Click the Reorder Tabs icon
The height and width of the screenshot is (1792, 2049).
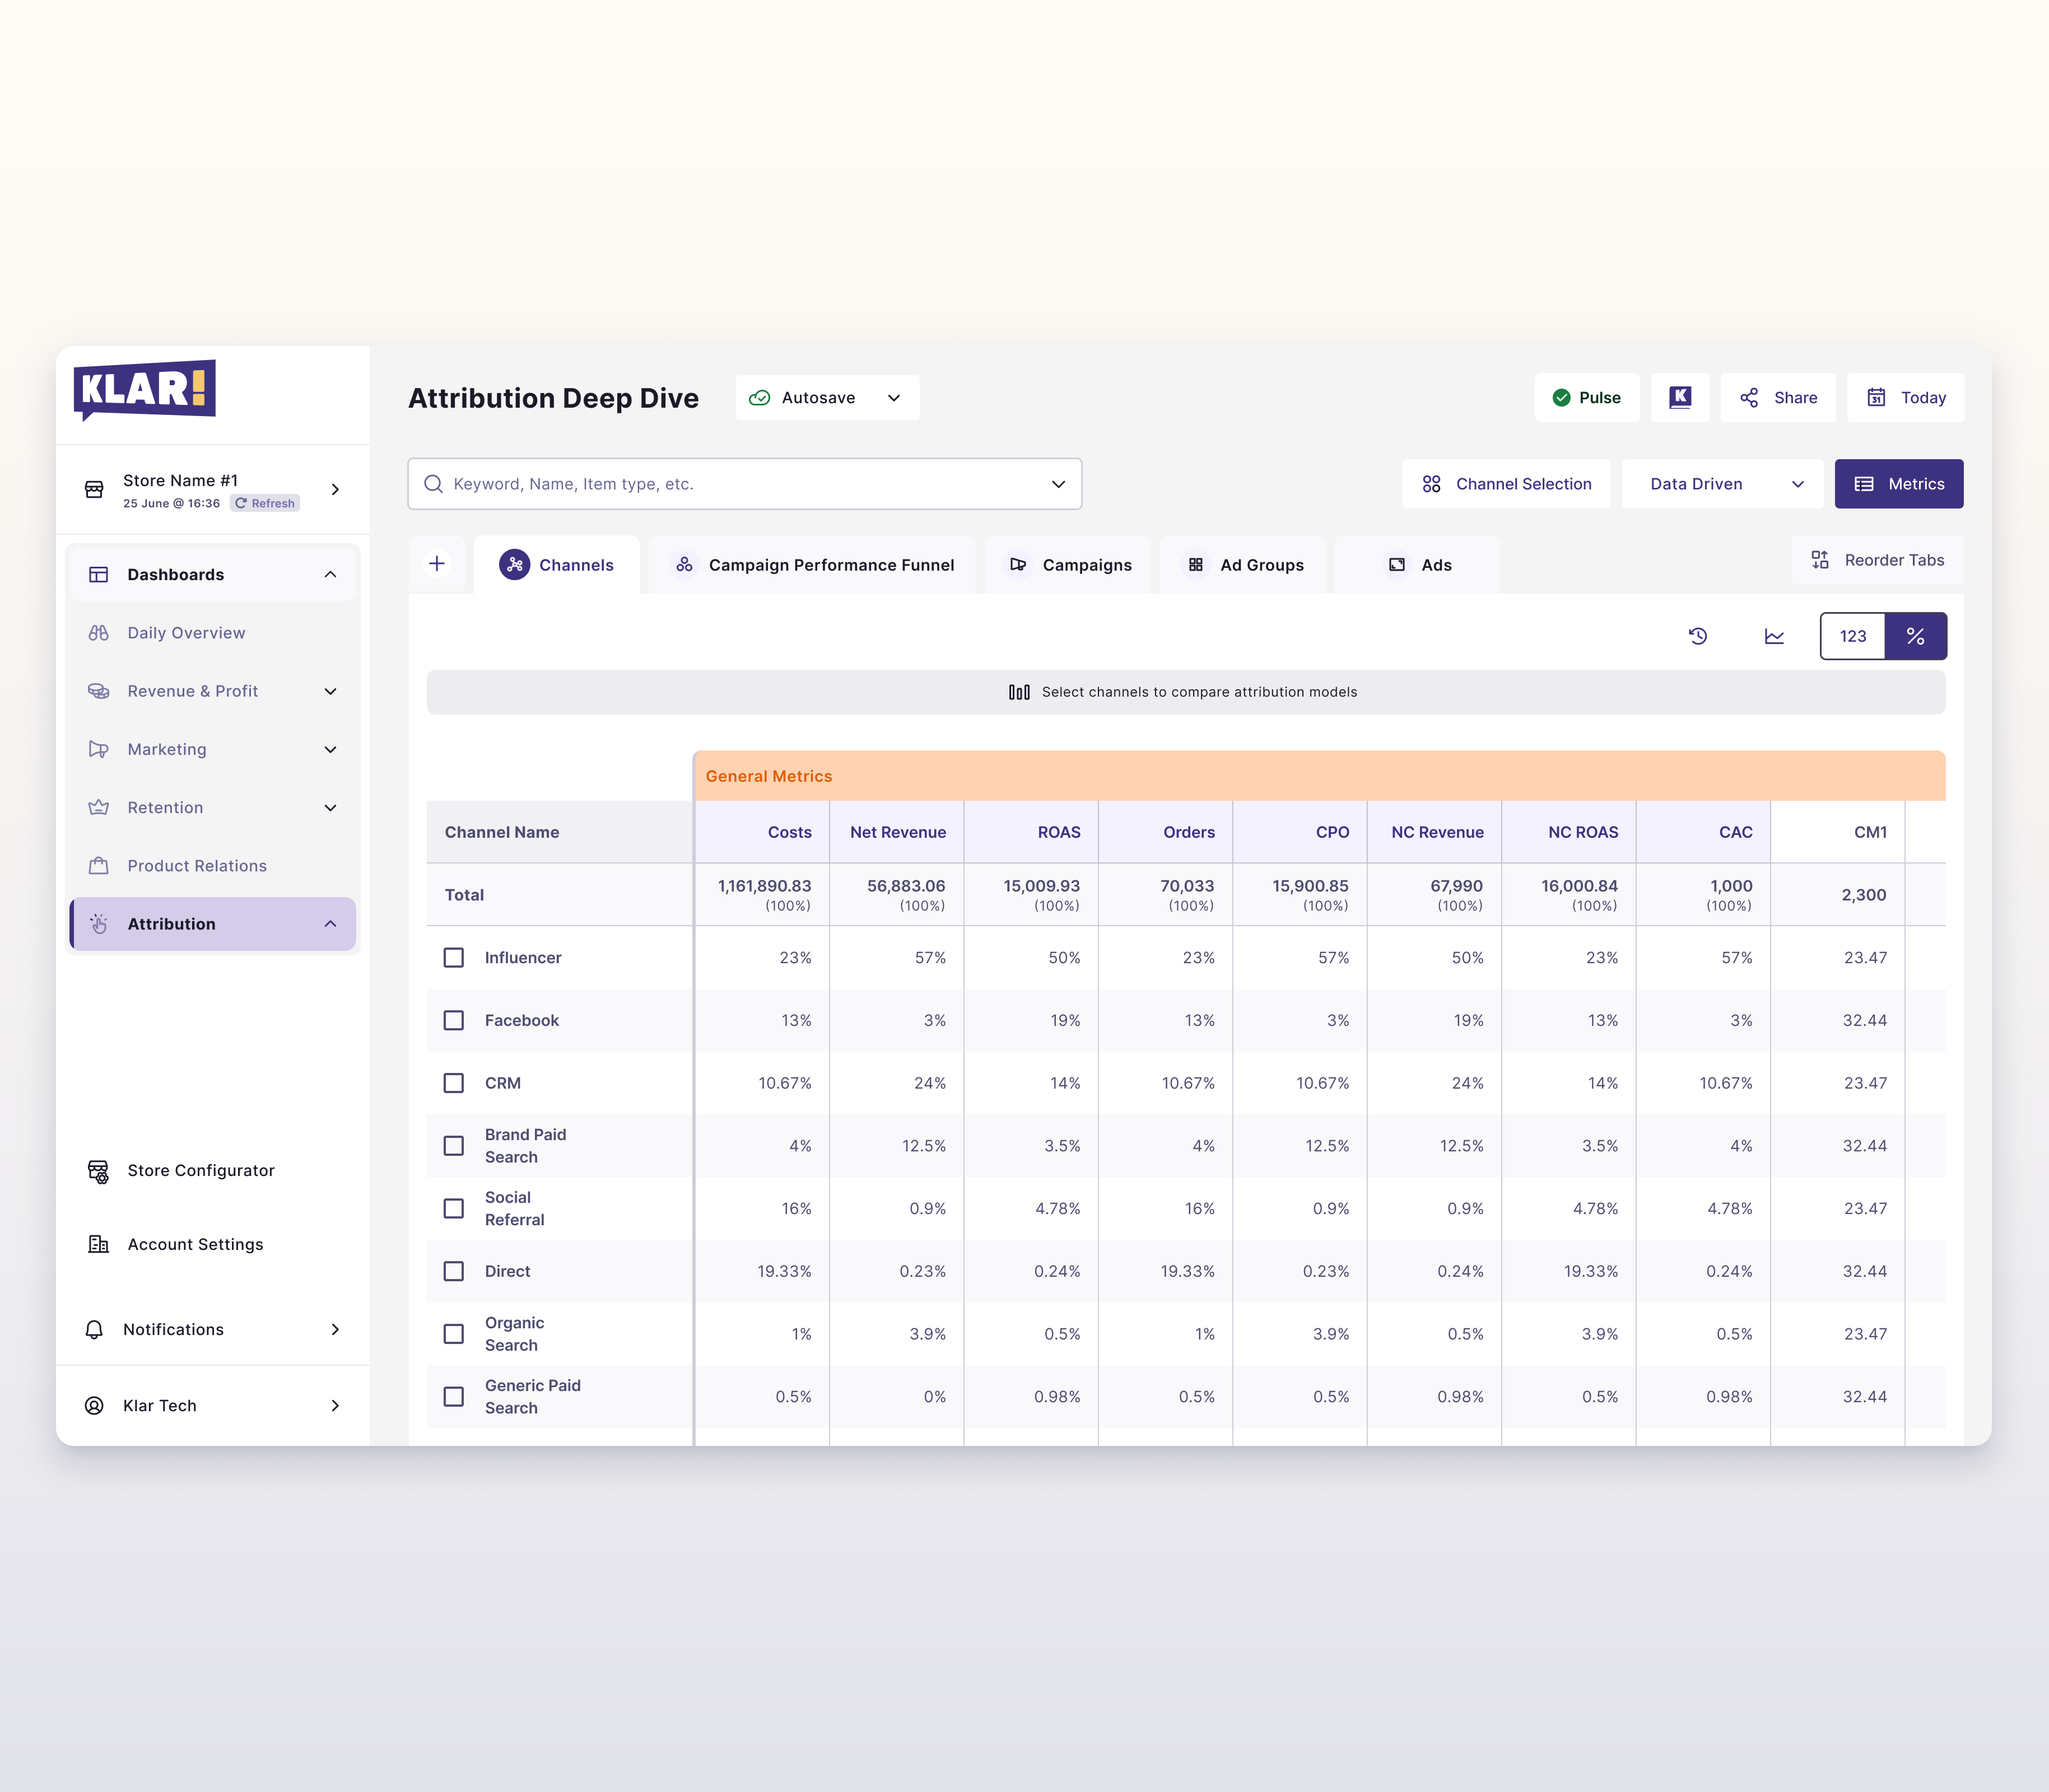pyautogui.click(x=1821, y=559)
